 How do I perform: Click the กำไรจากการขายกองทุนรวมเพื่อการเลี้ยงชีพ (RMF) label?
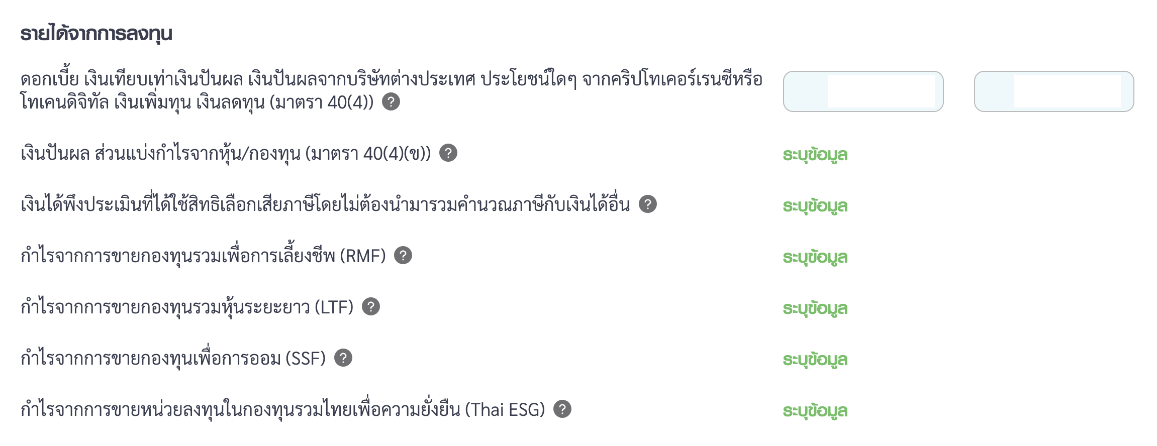pos(203,256)
